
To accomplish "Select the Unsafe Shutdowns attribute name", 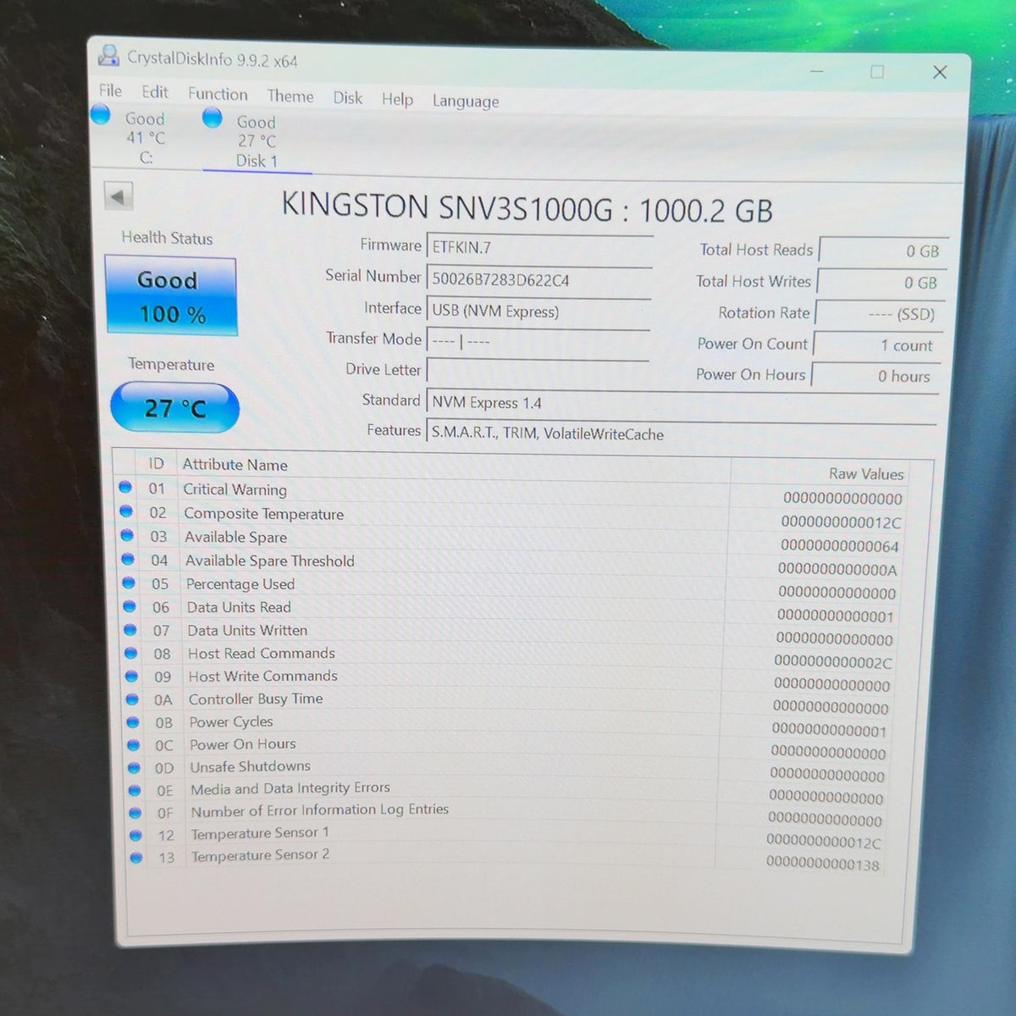I will pos(250,766).
